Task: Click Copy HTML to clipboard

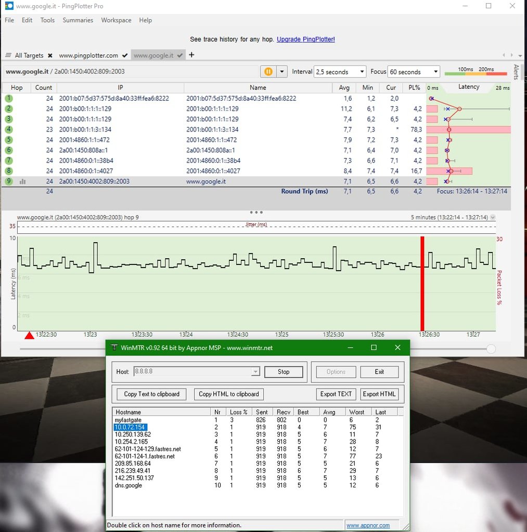Action: (x=229, y=394)
